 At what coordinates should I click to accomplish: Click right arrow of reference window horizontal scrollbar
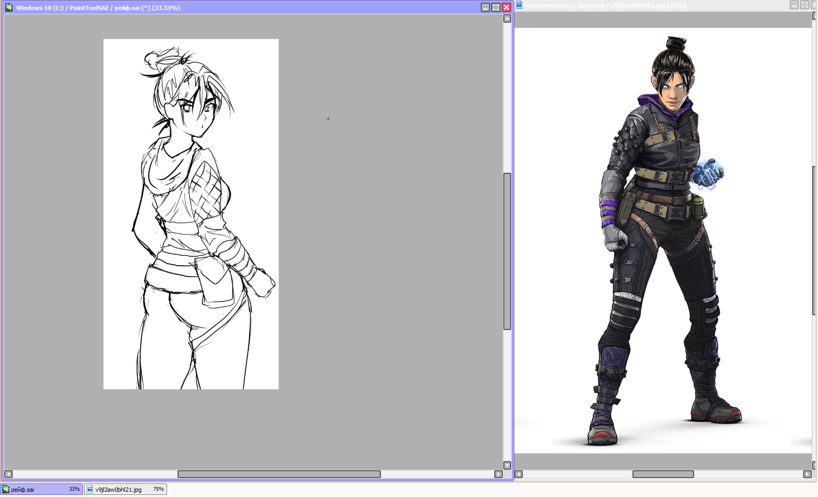(x=807, y=474)
